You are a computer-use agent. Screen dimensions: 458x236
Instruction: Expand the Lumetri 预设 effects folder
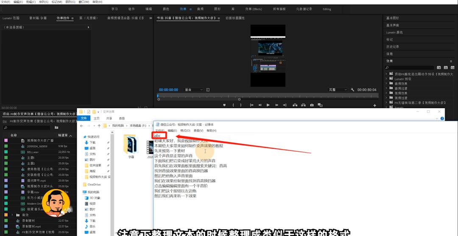coord(386,79)
